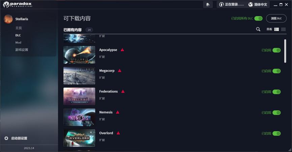Click the version number 2023.14
The width and height of the screenshot is (292, 152).
coord(29,148)
